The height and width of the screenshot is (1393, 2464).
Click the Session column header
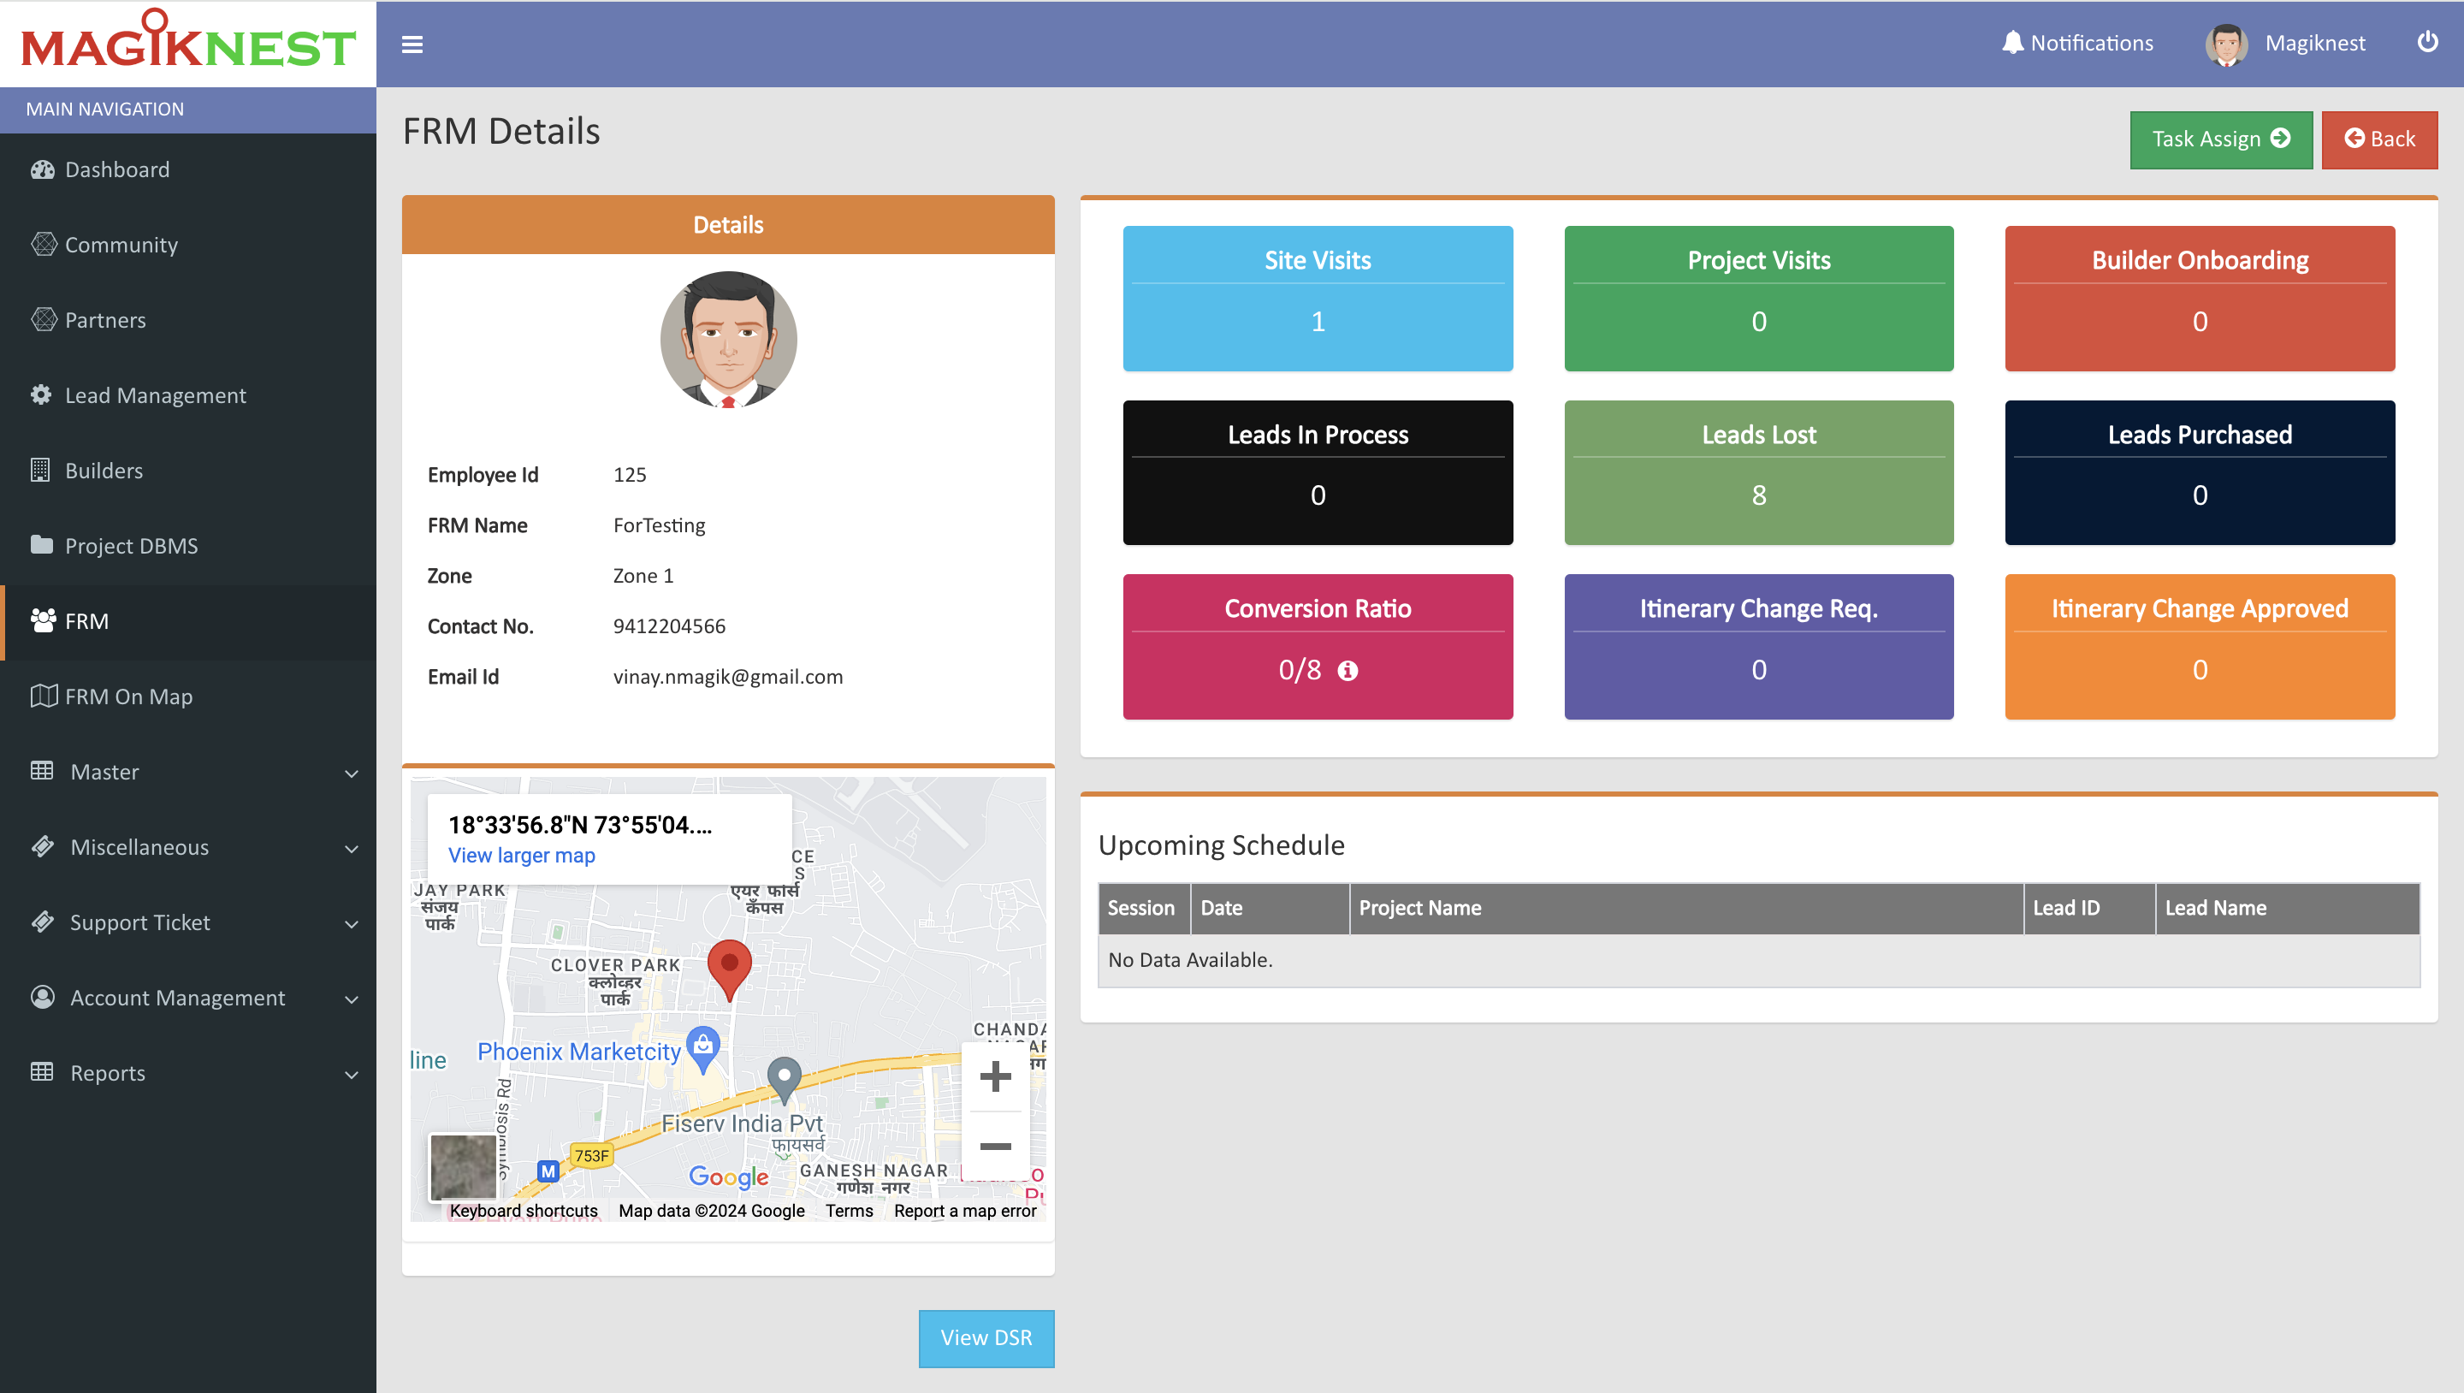pyautogui.click(x=1143, y=908)
